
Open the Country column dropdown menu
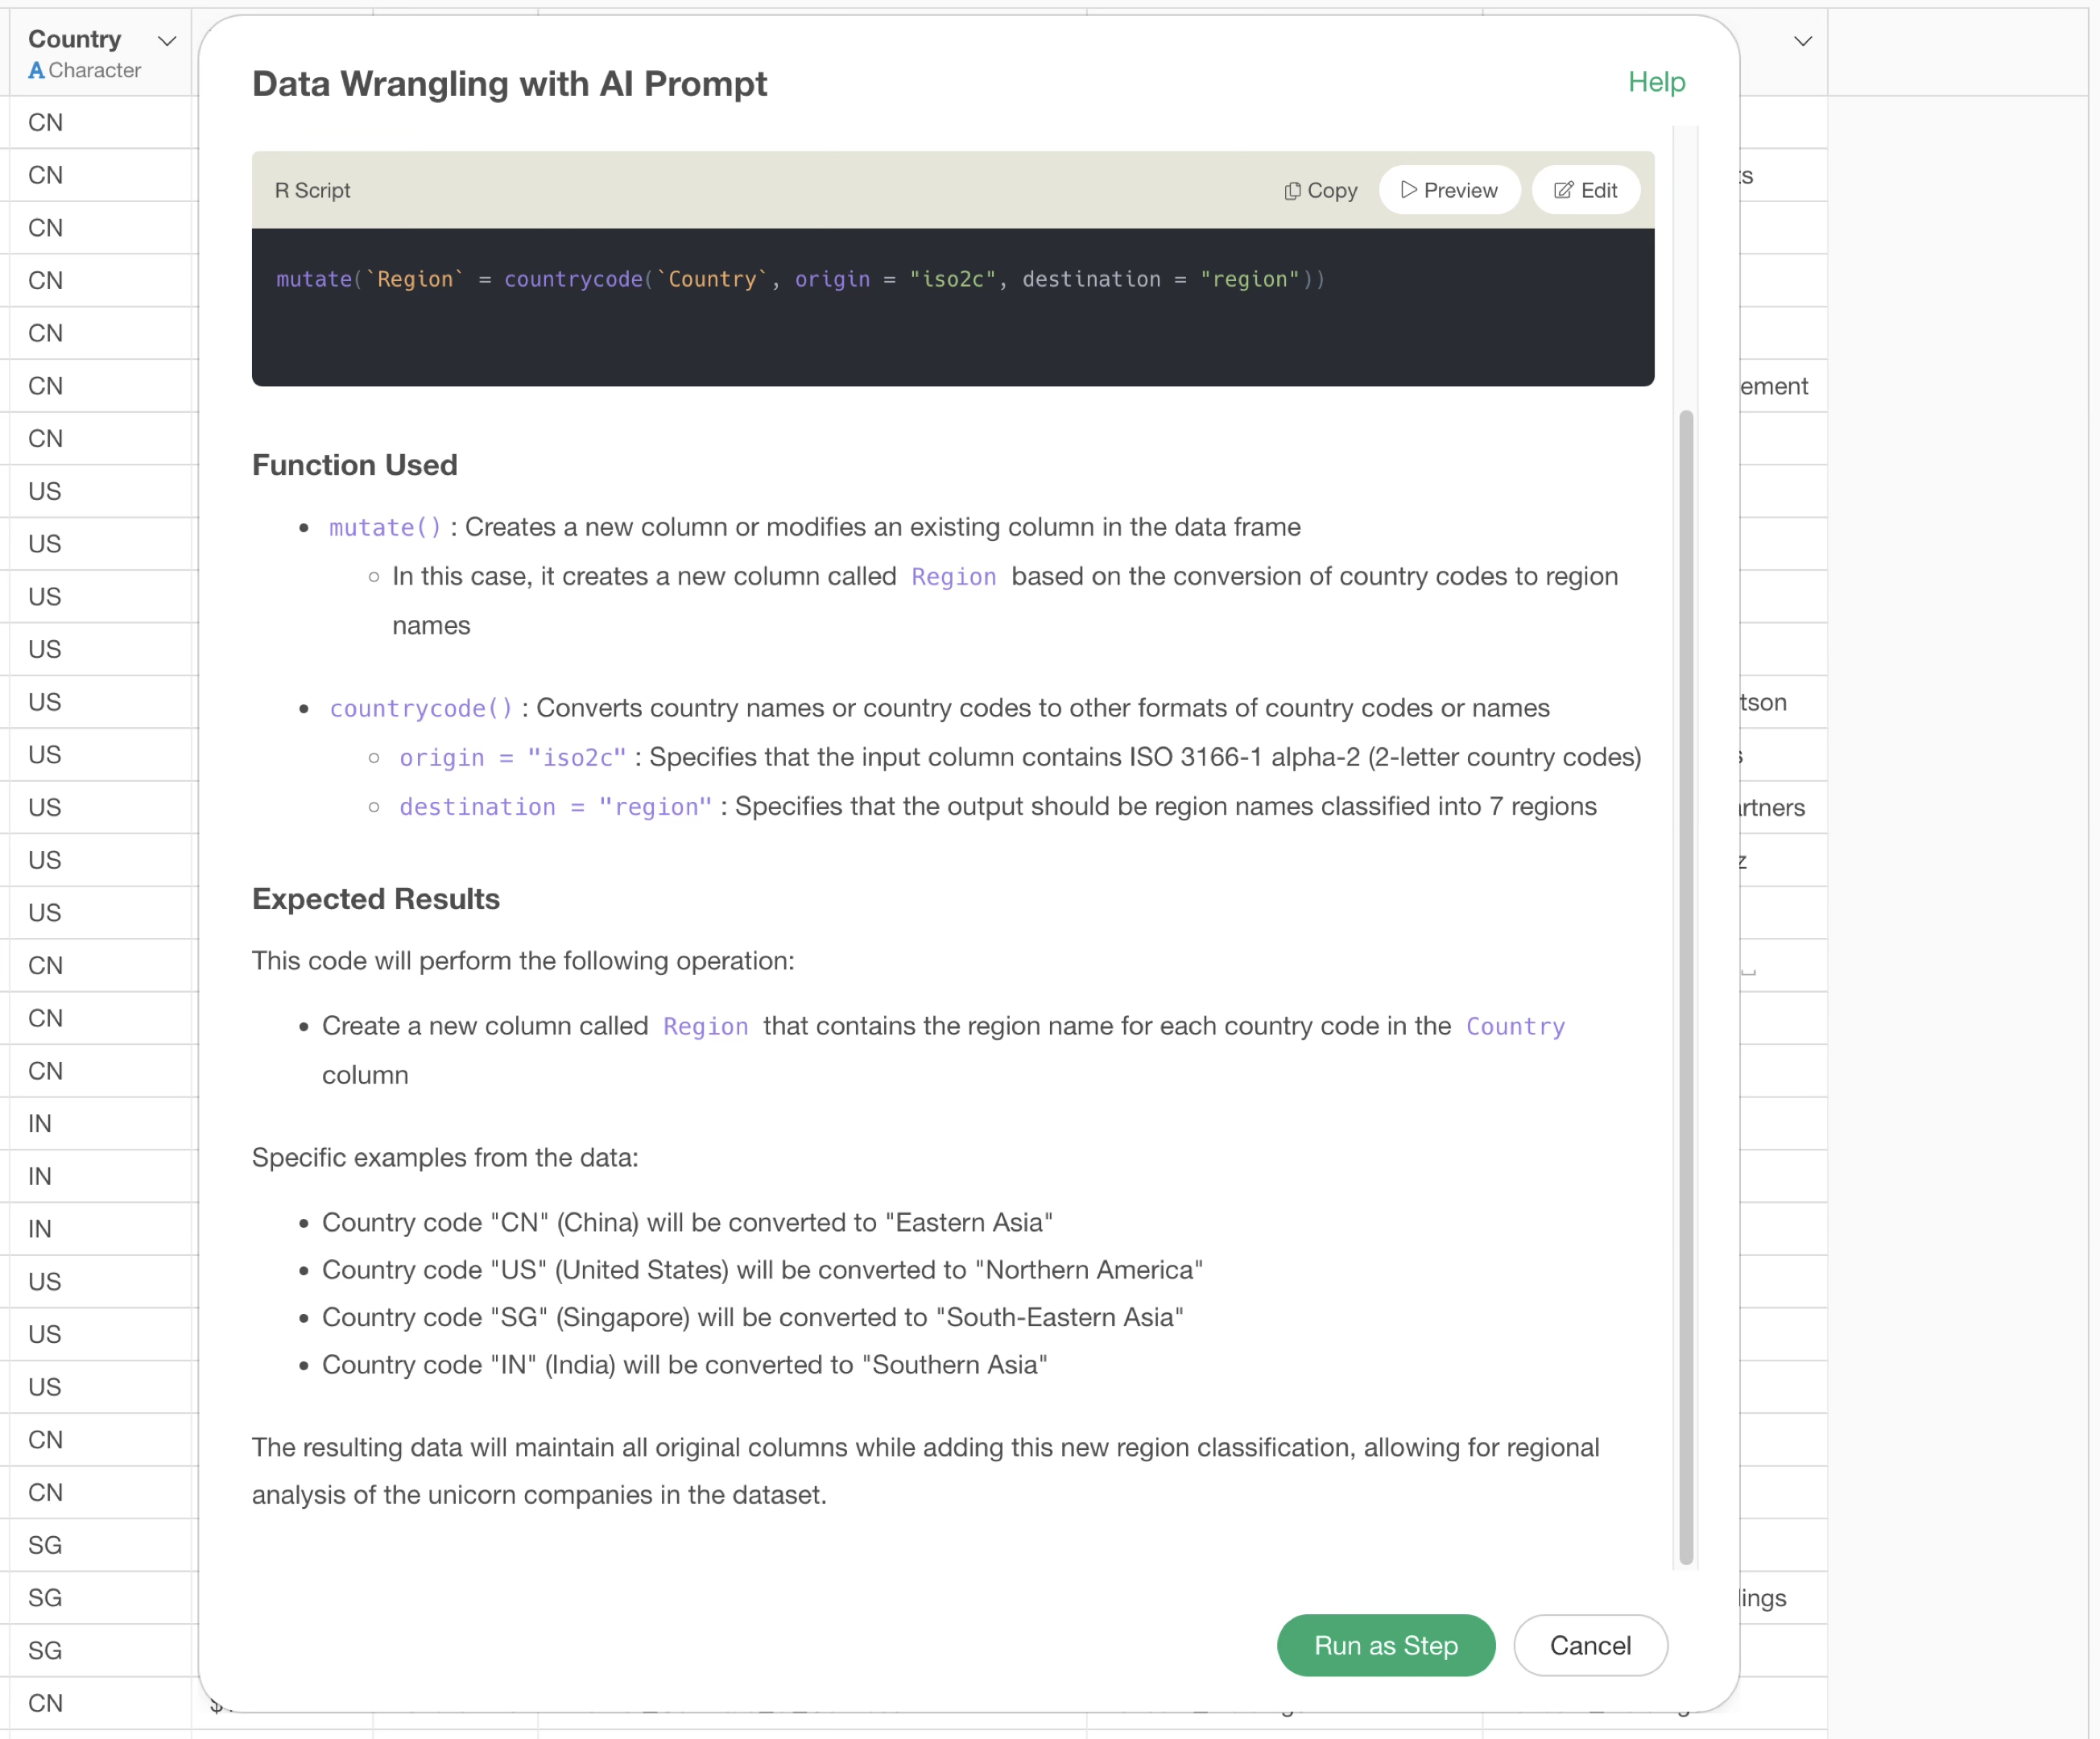pyautogui.click(x=167, y=41)
